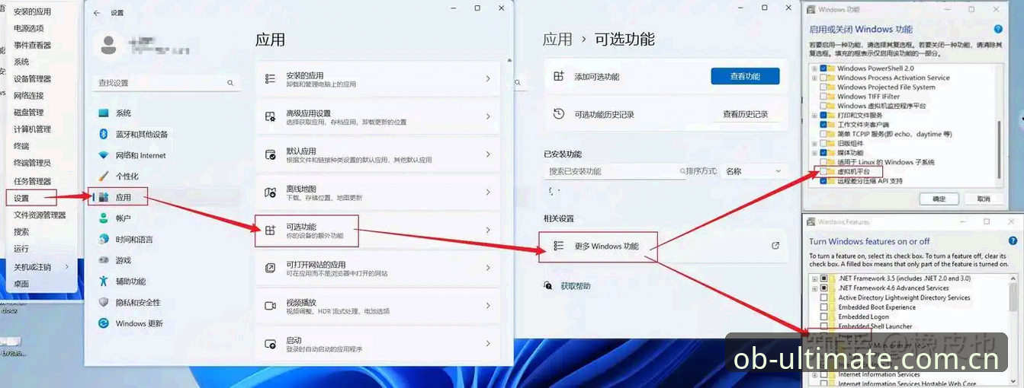Click the 高级应用设置 icon

[x=270, y=116]
